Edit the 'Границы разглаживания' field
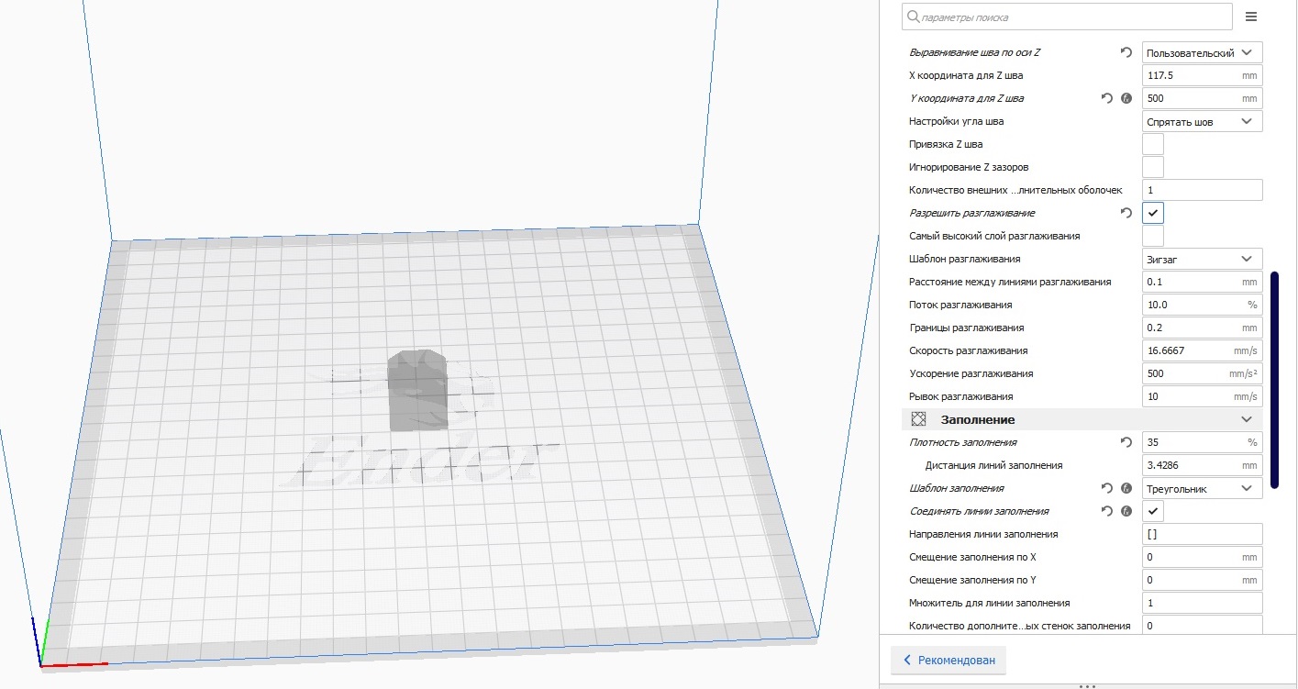Screen dimensions: 1298x689 point(1203,328)
